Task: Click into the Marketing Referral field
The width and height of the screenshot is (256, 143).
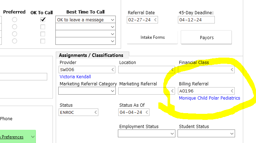Action: pyautogui.click(x=144, y=91)
